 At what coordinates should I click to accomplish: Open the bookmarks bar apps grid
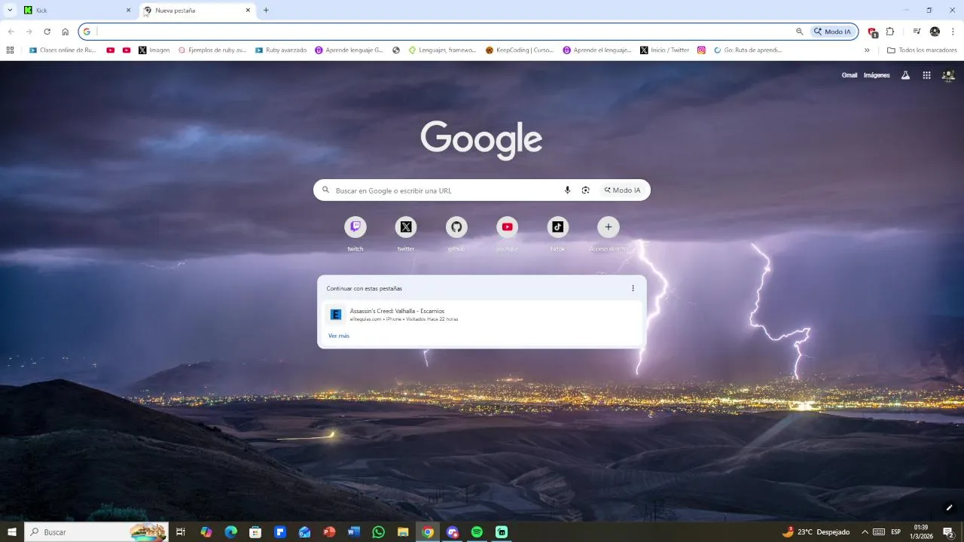tap(10, 50)
